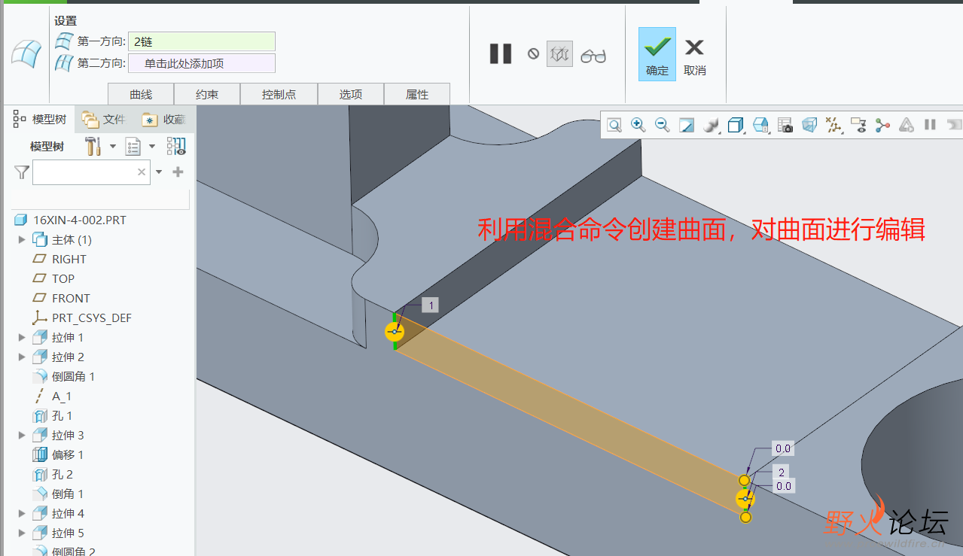Select the 偏移 1 feature
The height and width of the screenshot is (556, 963).
(x=68, y=454)
